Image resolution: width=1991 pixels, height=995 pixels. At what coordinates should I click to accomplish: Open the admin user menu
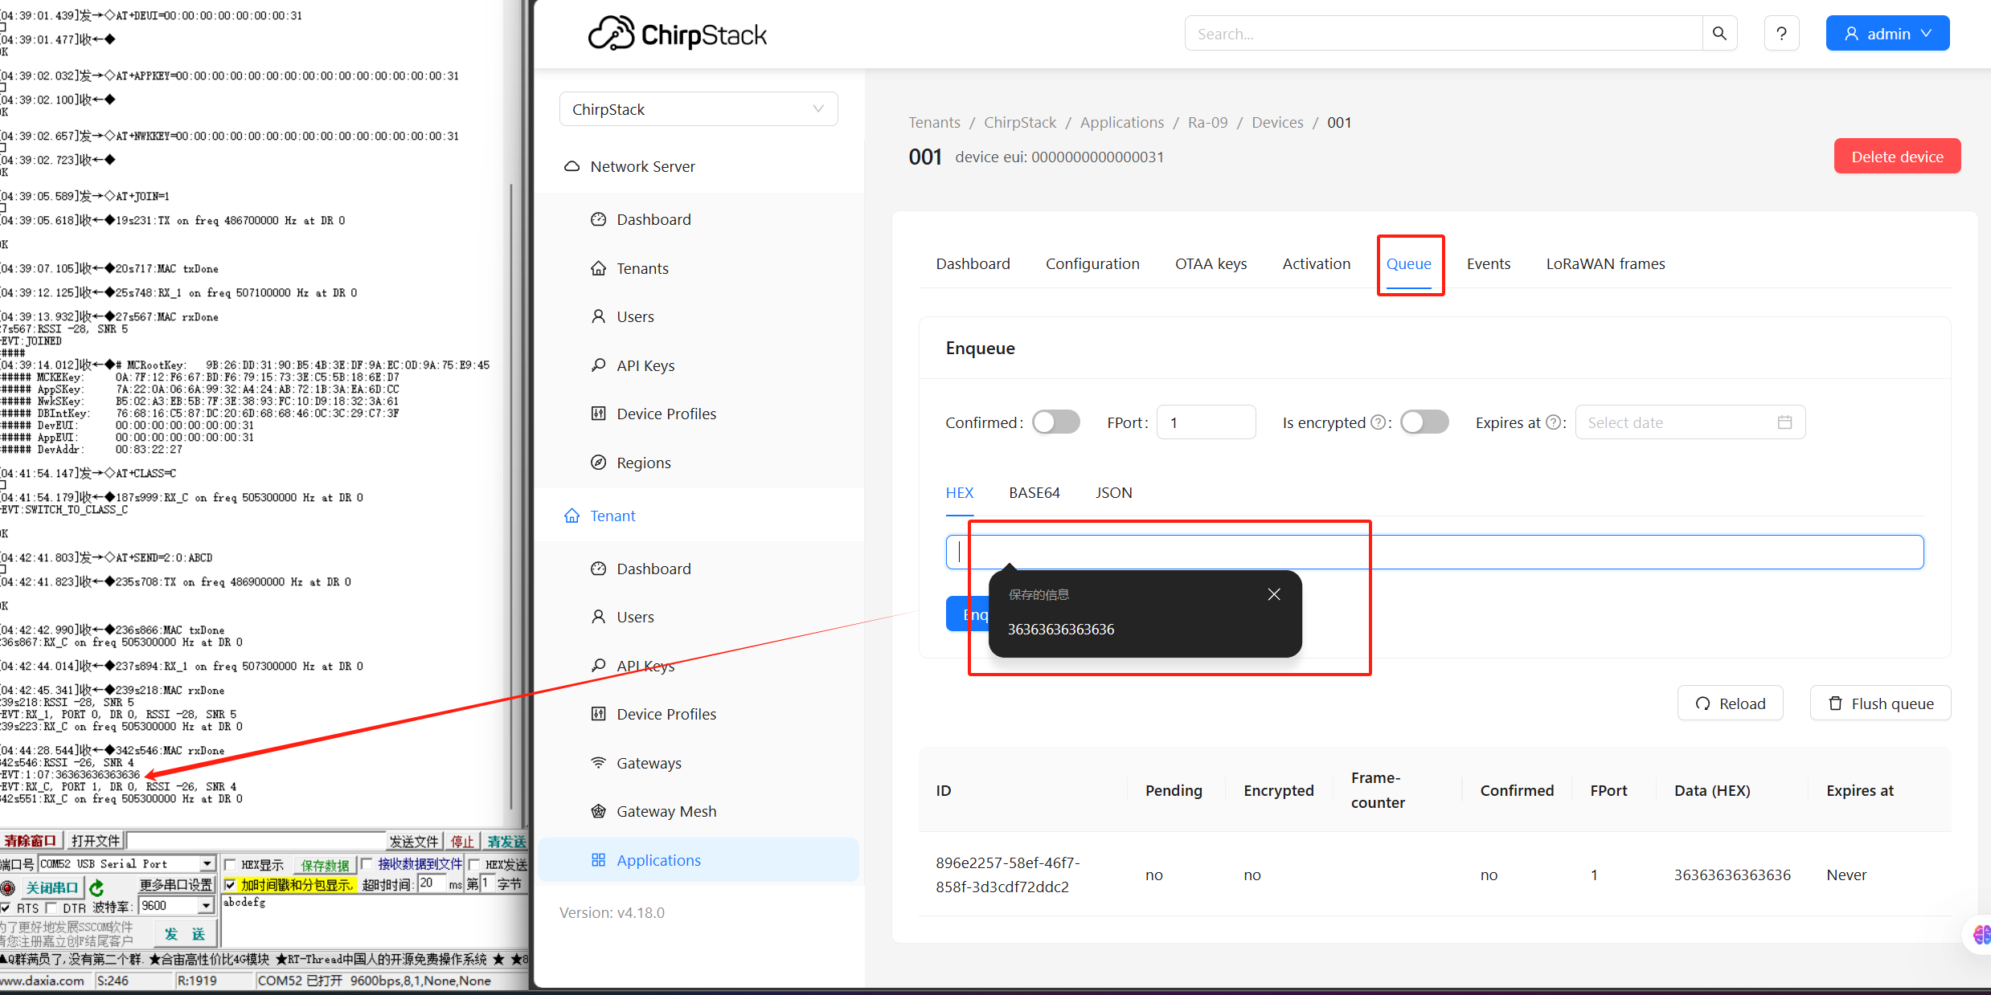(x=1887, y=34)
